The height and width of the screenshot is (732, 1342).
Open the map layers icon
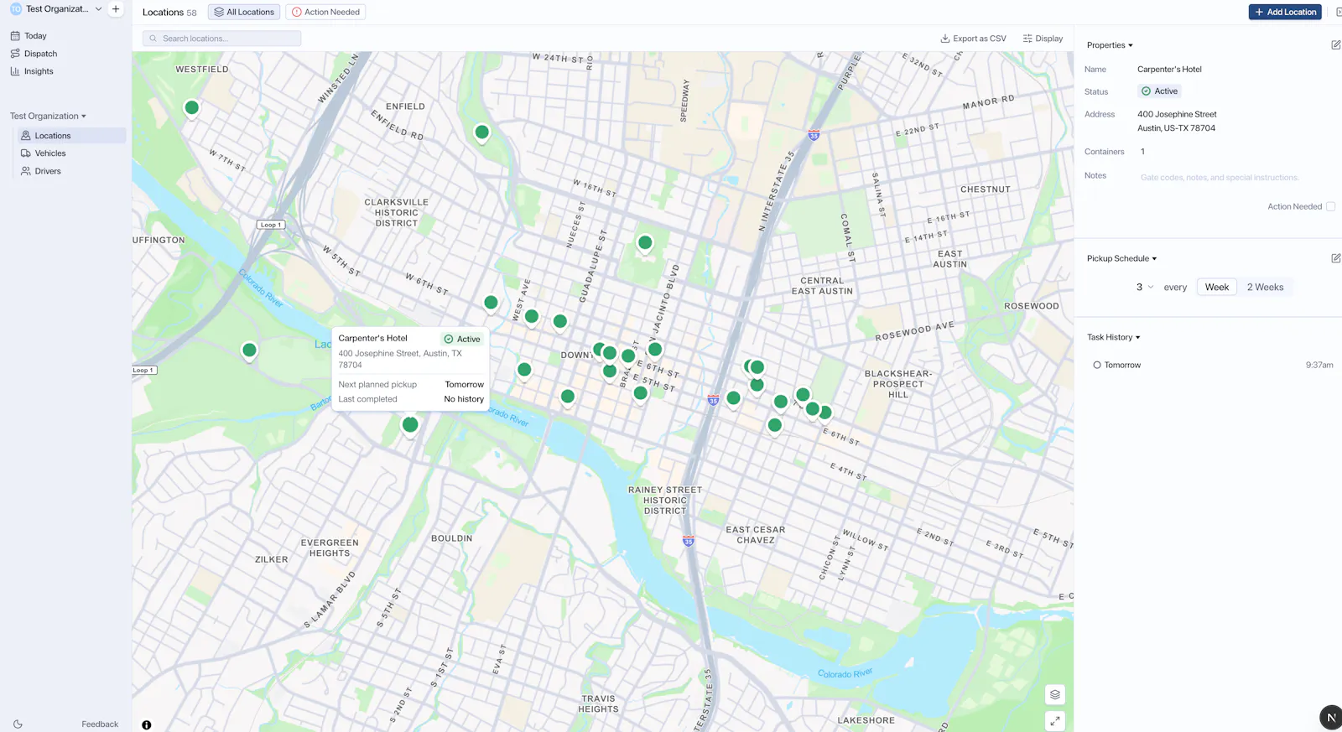click(x=1055, y=695)
